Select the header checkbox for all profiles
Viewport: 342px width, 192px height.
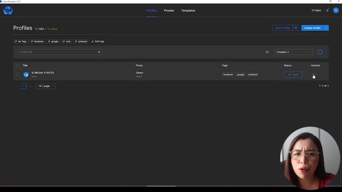pos(18,65)
